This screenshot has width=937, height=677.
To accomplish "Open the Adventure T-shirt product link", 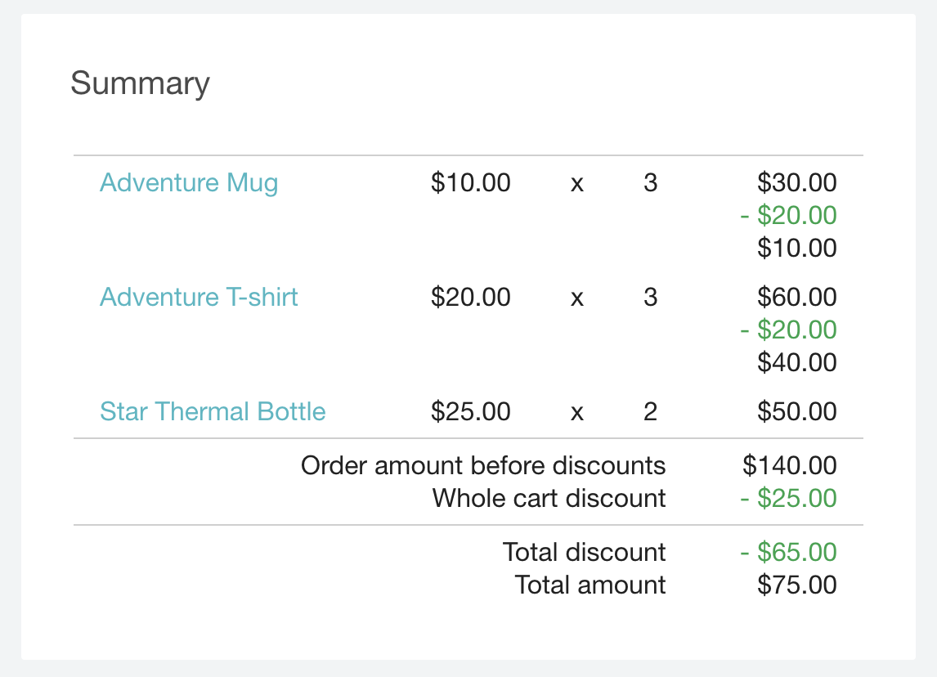I will pyautogui.click(x=199, y=297).
